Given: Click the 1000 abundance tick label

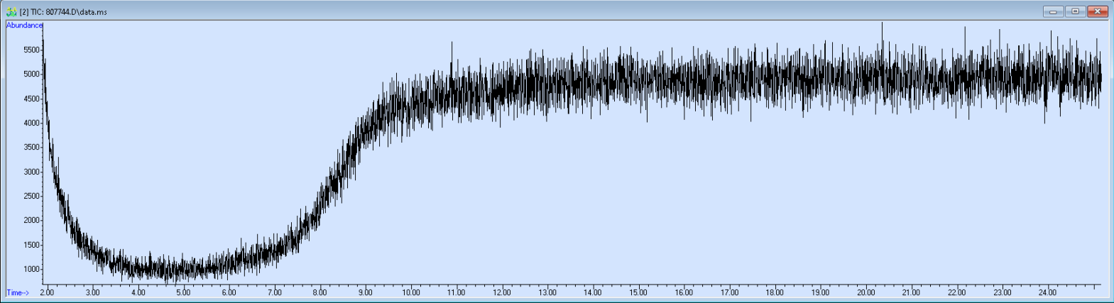Looking at the screenshot, I should coord(32,269).
